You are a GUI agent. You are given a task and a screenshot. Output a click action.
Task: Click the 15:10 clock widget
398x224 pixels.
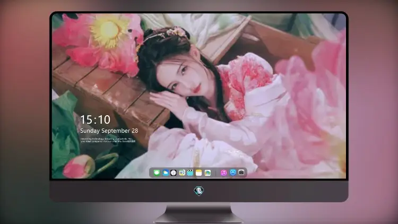click(96, 119)
